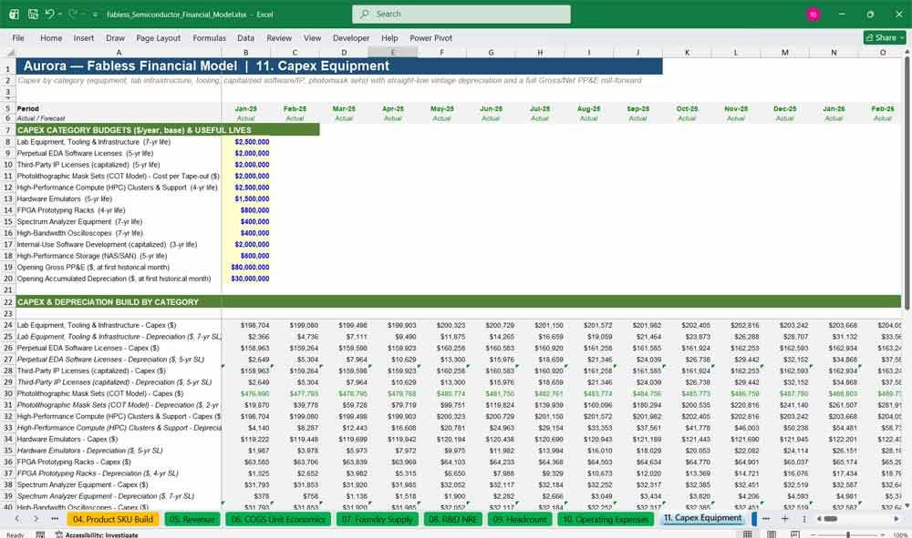Click the horizontal scrollbar thumb
The width and height of the screenshot is (912, 538).
coord(831,519)
